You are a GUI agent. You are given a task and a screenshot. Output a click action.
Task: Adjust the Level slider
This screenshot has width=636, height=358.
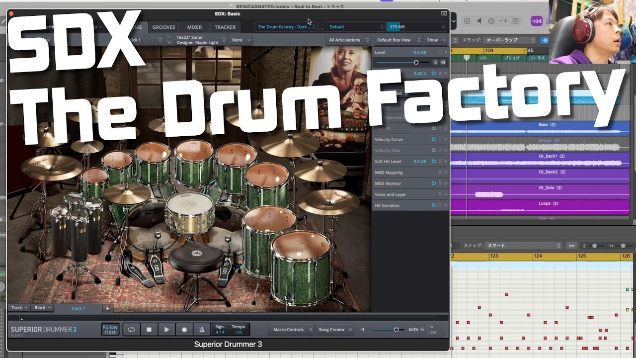pos(402,63)
